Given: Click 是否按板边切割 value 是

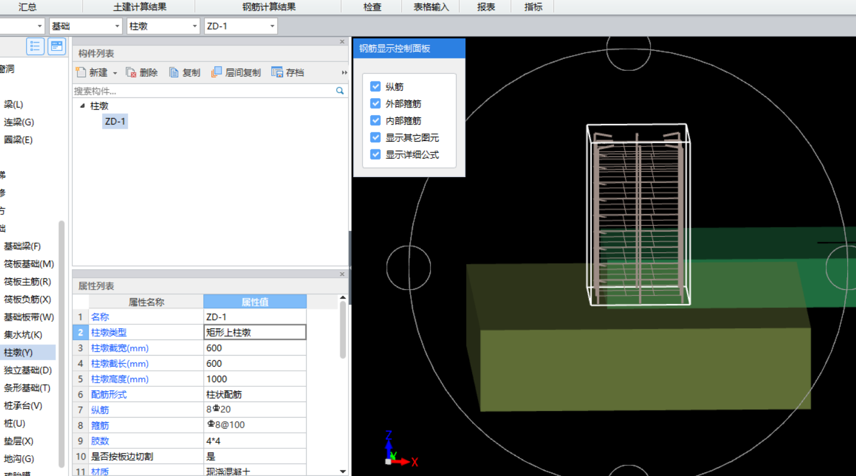Looking at the screenshot, I should click(255, 457).
